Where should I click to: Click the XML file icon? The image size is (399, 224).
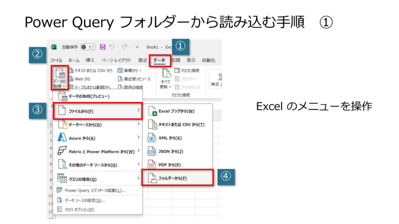tap(152, 138)
